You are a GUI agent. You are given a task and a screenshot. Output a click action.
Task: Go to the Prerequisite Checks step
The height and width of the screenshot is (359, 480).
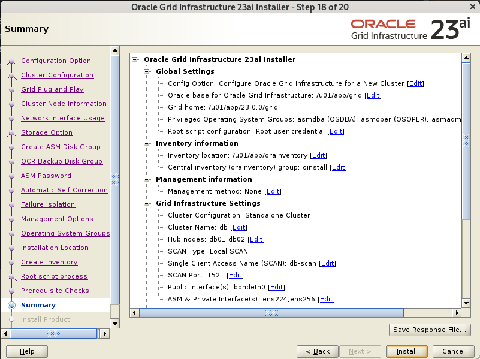55,291
